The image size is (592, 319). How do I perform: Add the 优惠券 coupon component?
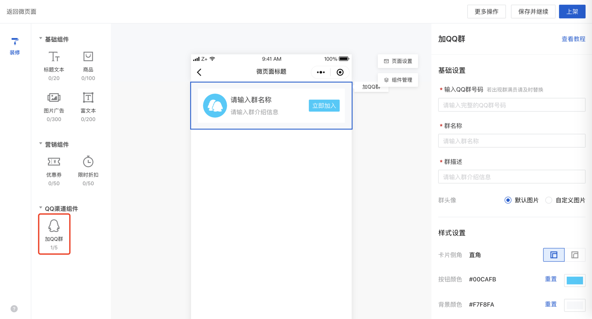coord(54,171)
